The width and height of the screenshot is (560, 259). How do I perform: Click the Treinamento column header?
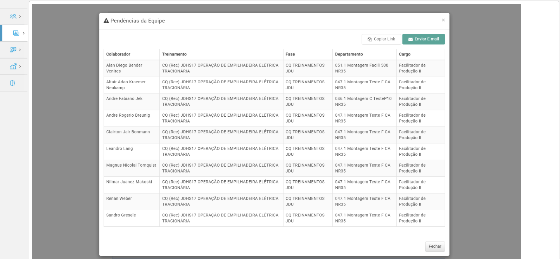pyautogui.click(x=174, y=54)
